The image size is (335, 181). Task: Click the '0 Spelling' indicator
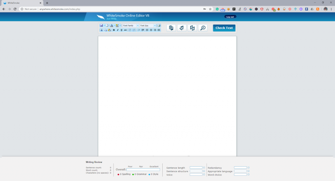tap(124, 174)
